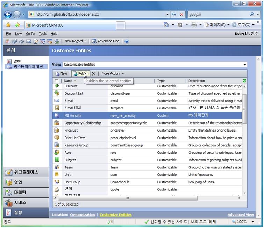The image size is (264, 228).
Task: Open the File menu
Action: (x=8, y=34)
